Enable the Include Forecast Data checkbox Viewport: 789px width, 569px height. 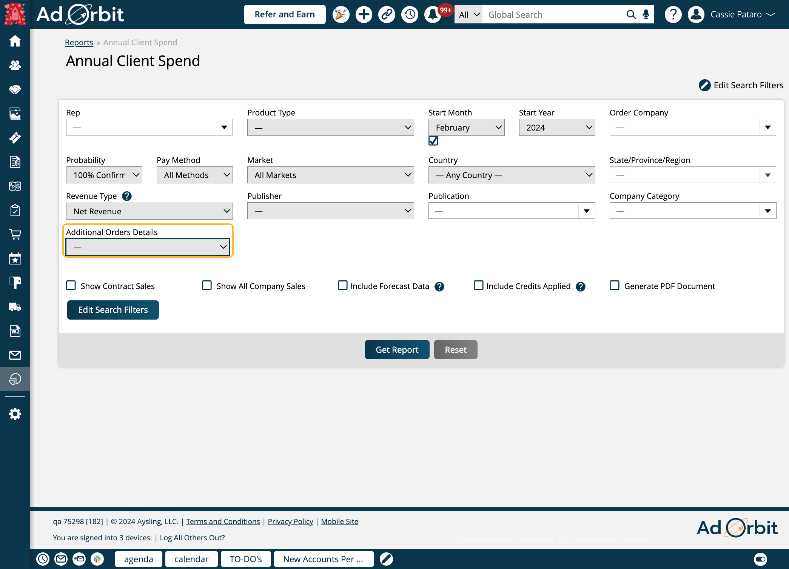click(342, 285)
